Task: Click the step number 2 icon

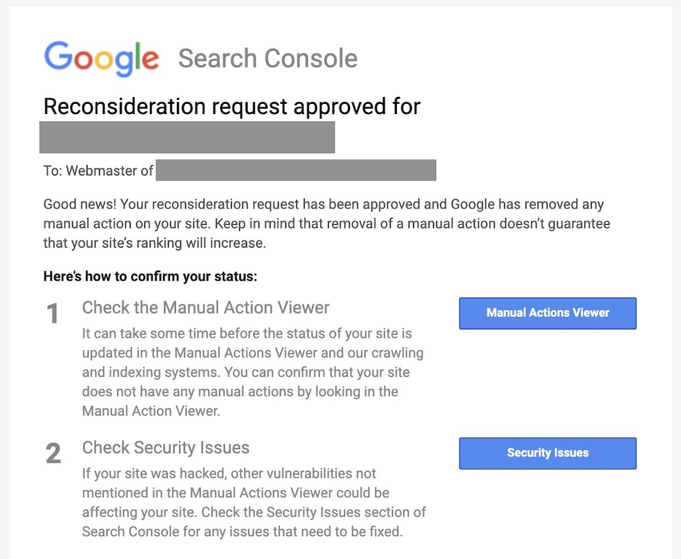Action: pos(53,454)
